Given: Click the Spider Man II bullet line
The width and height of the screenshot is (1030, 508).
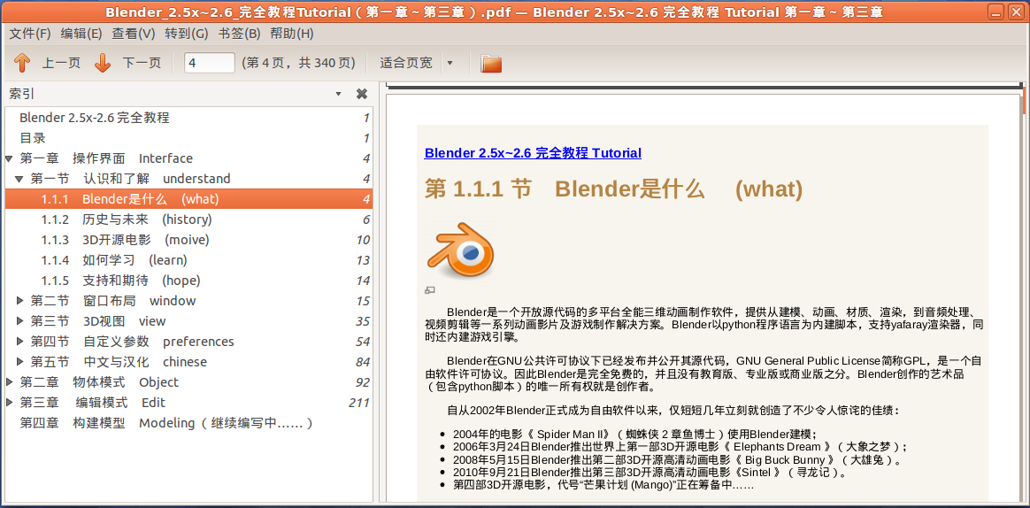Looking at the screenshot, I should pyautogui.click(x=634, y=435).
